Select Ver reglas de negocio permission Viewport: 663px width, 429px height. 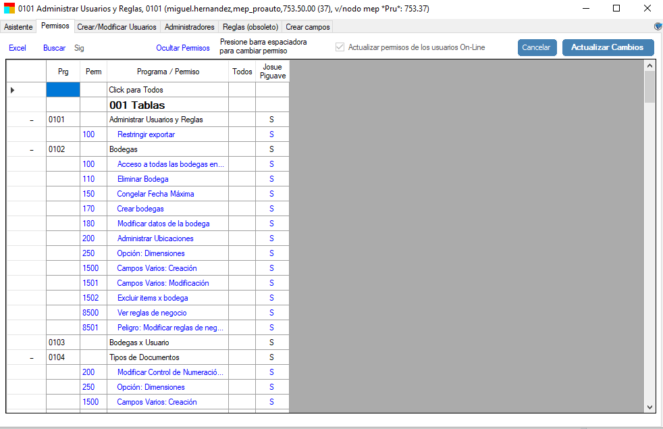[168, 313]
